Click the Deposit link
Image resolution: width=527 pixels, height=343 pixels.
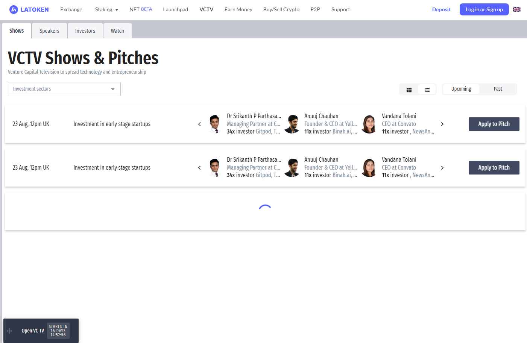(441, 9)
